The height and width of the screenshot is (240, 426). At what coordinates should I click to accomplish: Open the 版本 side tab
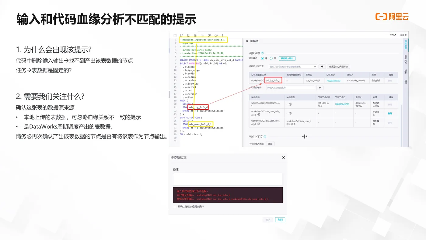tap(406, 72)
